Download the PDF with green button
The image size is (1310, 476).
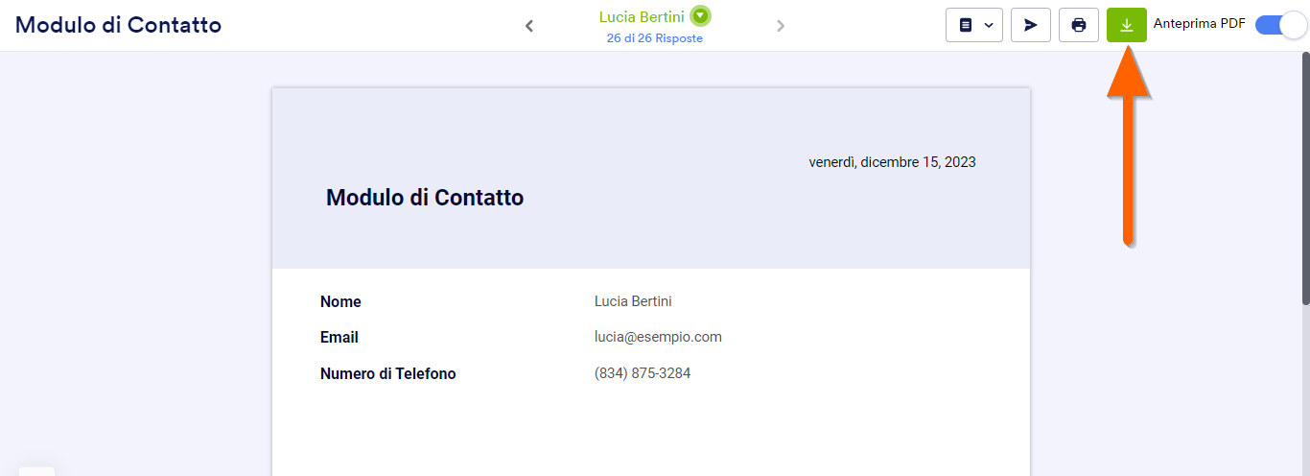point(1127,25)
